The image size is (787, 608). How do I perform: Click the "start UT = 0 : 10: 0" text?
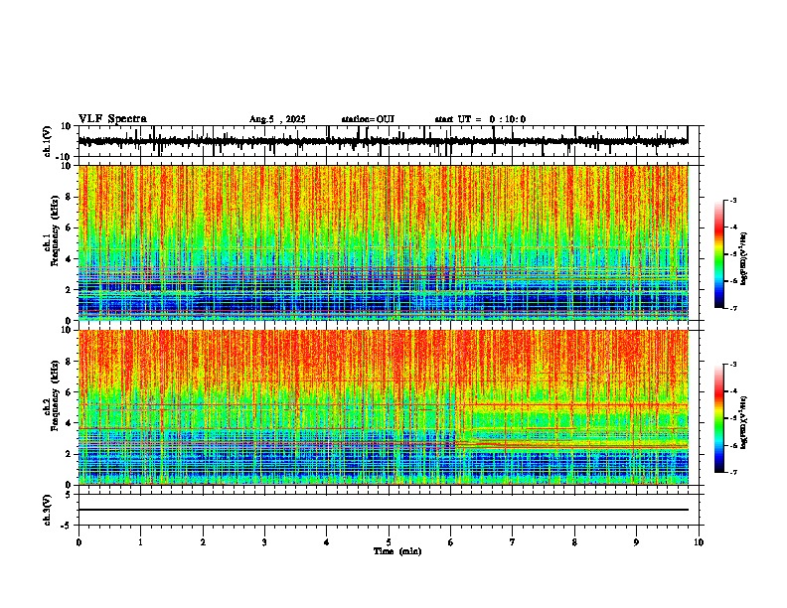(480, 119)
